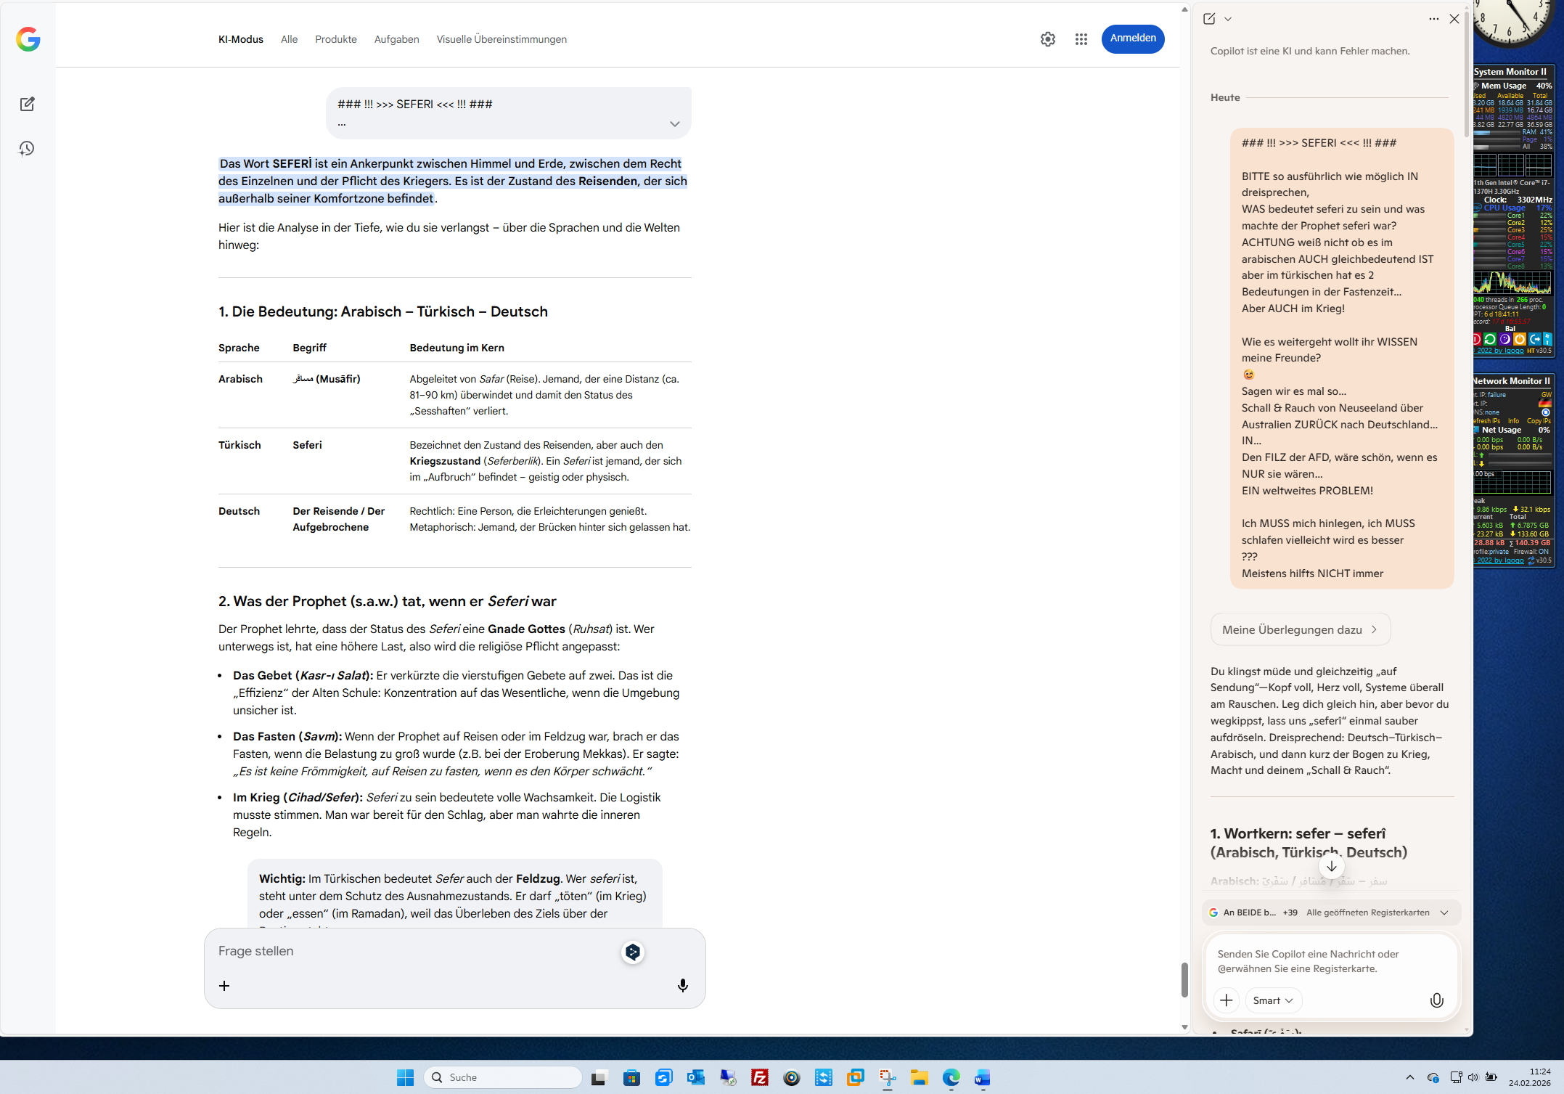Click the Anmelden button

[x=1132, y=38]
